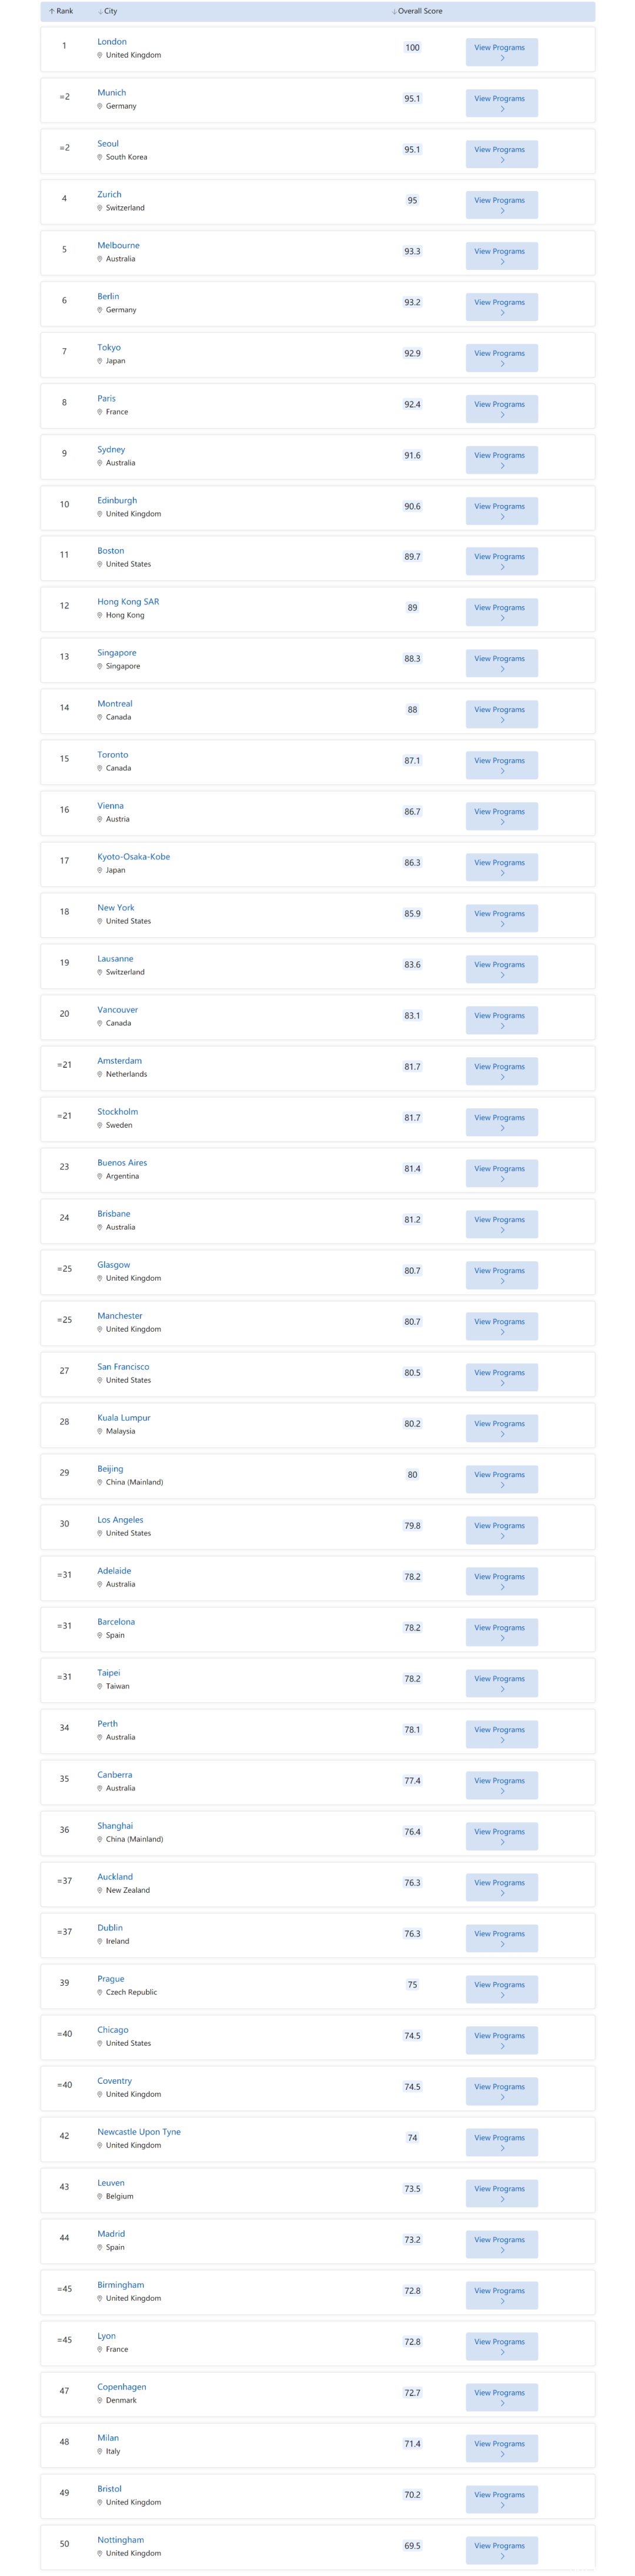
Task: Sort by the Rank column arrow
Action: pyautogui.click(x=52, y=11)
